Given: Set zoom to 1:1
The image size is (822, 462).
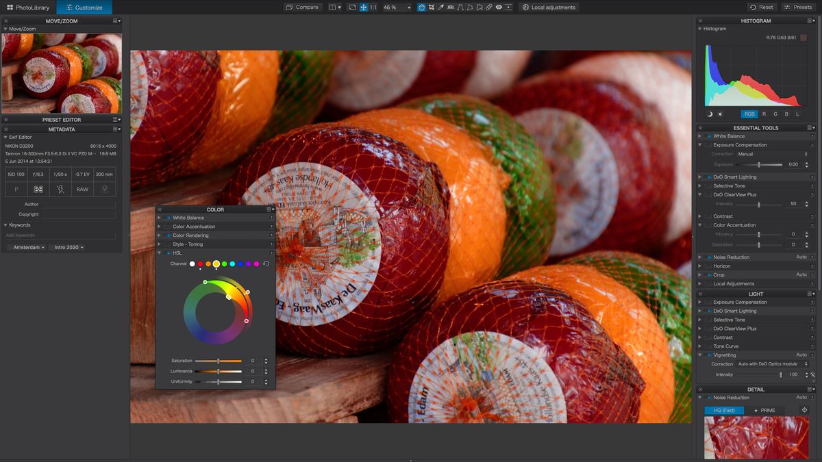Looking at the screenshot, I should 373,7.
